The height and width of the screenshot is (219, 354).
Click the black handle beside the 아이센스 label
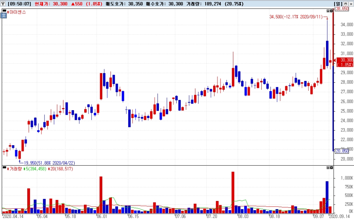point(4,10)
